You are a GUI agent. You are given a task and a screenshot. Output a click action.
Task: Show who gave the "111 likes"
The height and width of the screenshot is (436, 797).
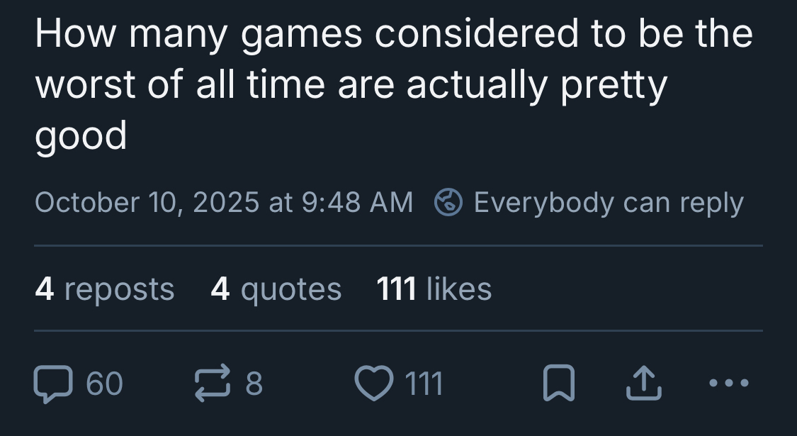pyautogui.click(x=434, y=289)
